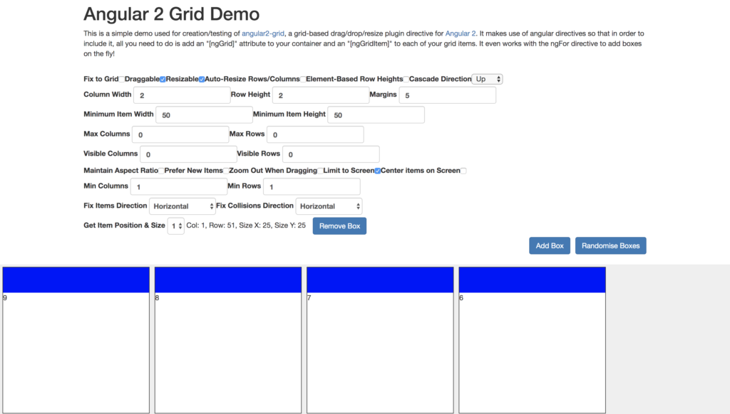Click the blue header of box 9

[x=76, y=280]
